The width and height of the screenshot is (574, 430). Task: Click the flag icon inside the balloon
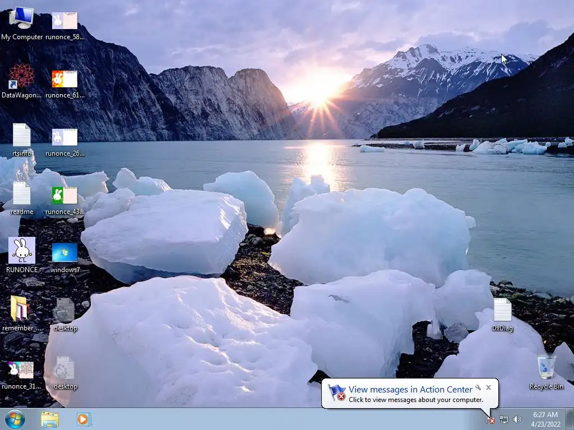[x=337, y=392]
